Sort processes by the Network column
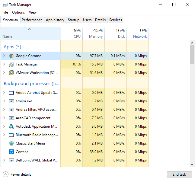The height and width of the screenshot is (182, 195). pyautogui.click(x=138, y=34)
